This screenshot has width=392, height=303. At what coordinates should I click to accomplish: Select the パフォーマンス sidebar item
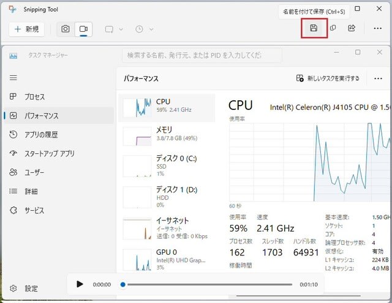click(59, 115)
